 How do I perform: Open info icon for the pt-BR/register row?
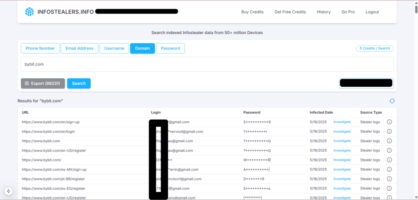(389, 179)
